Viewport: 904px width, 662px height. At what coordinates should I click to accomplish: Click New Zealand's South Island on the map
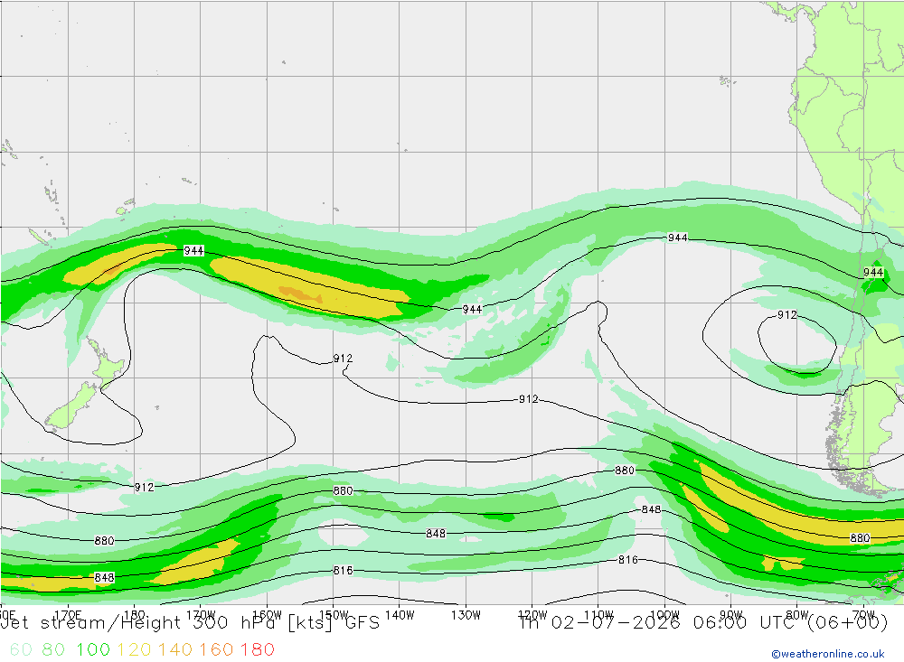(70, 408)
